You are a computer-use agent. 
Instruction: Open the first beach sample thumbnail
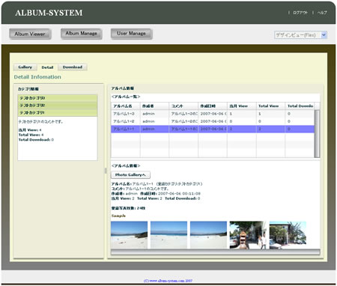[129, 235]
